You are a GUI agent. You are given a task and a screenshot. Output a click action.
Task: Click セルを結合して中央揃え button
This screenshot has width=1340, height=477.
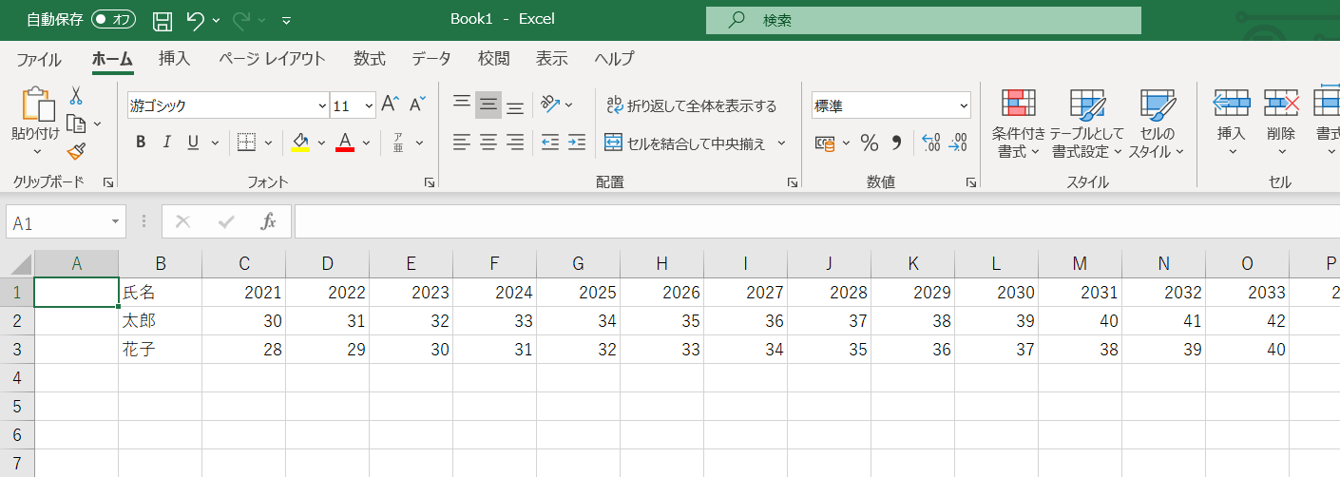685,143
